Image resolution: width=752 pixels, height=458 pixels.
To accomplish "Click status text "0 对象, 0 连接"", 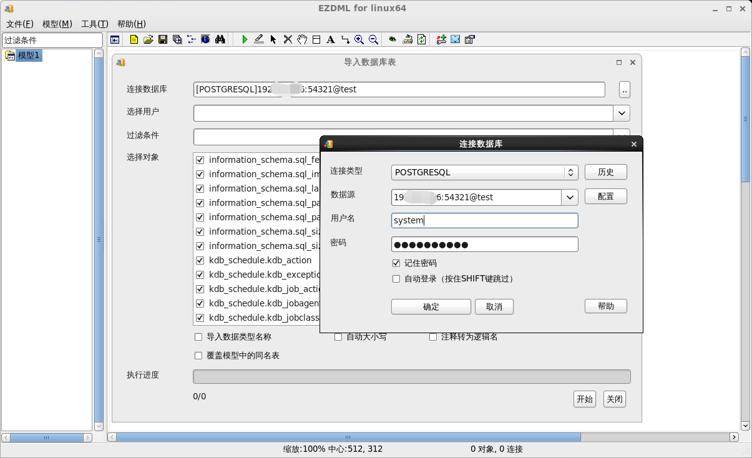I will click(x=497, y=449).
